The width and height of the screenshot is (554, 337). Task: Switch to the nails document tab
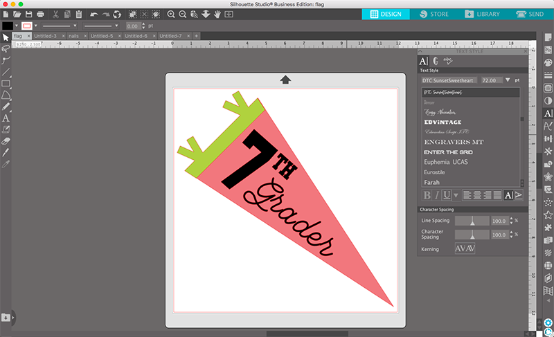tap(73, 36)
